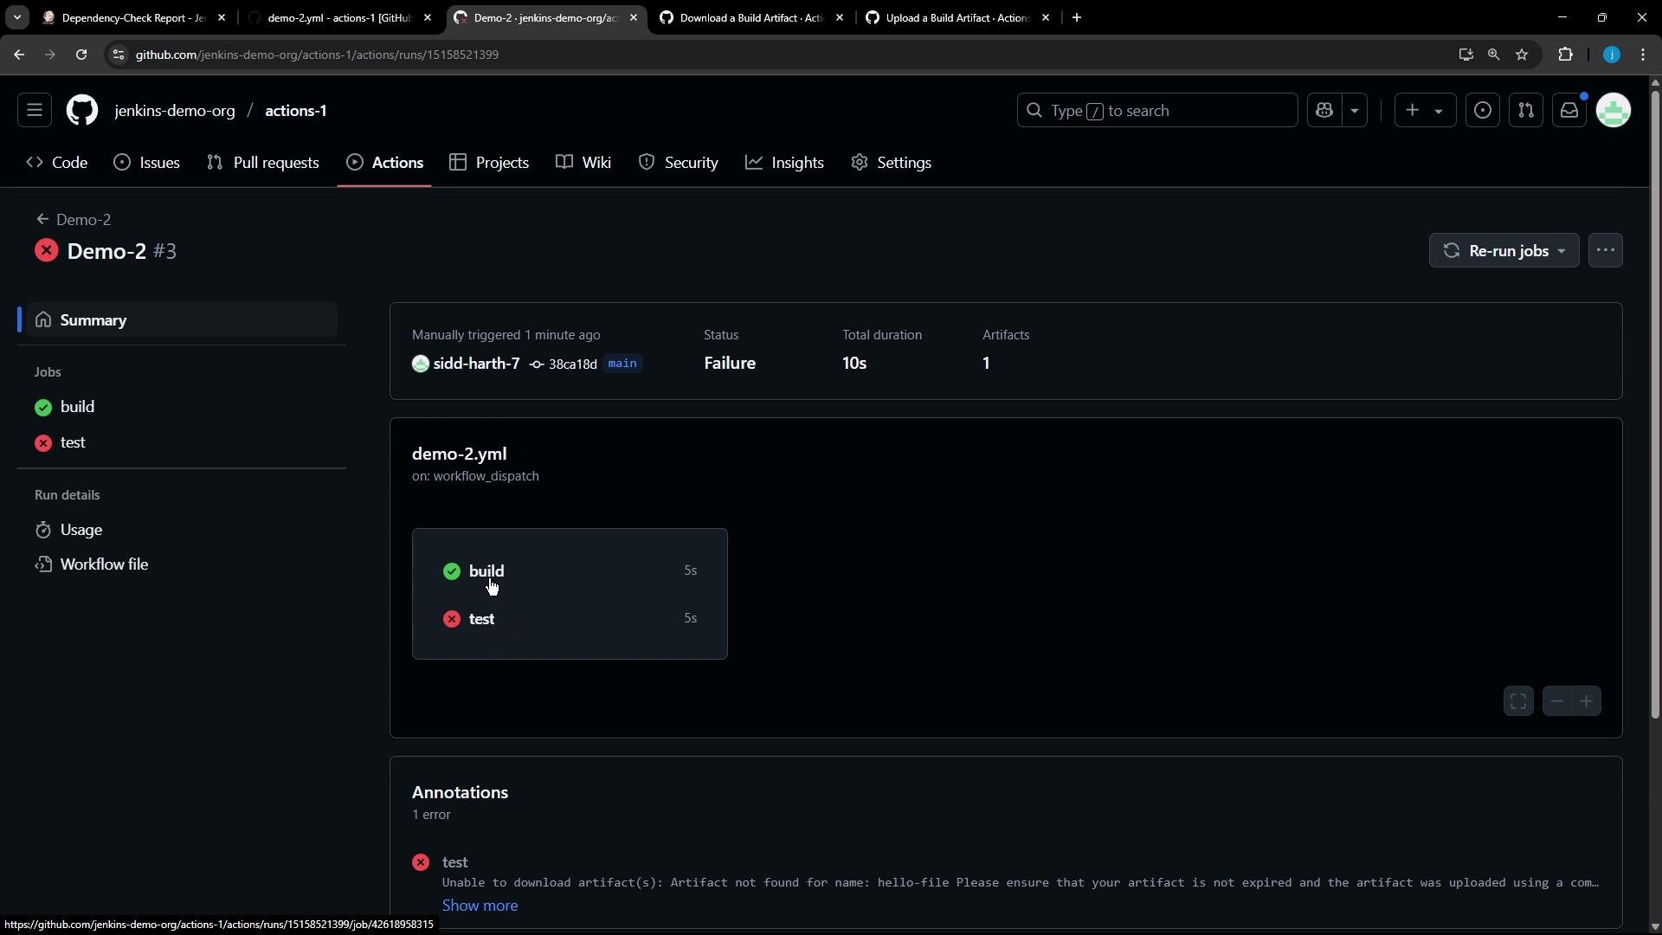Open the tab search dropdown
Screen dimensions: 1662x935
click(16, 17)
